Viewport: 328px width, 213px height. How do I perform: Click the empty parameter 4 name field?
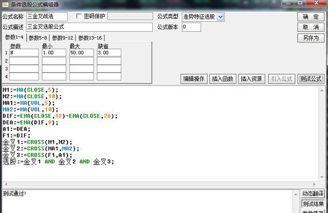24,77
